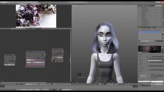The width and height of the screenshot is (164, 92).
Task: Open timeline Marker menu
Action: click(x=7, y=89)
